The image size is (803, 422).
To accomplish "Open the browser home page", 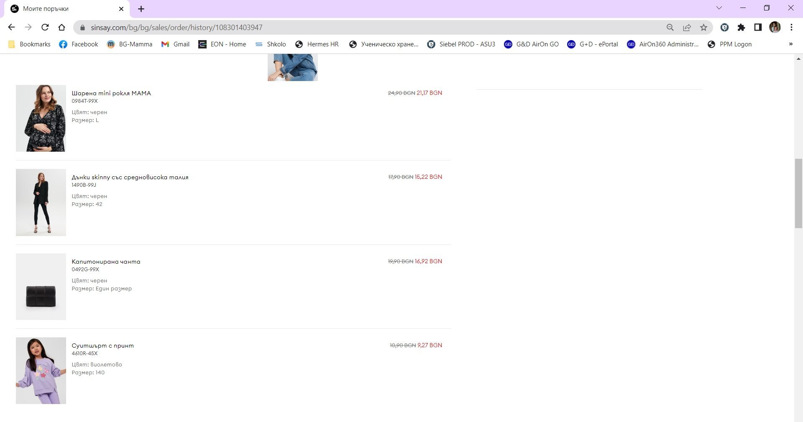I will 61,27.
